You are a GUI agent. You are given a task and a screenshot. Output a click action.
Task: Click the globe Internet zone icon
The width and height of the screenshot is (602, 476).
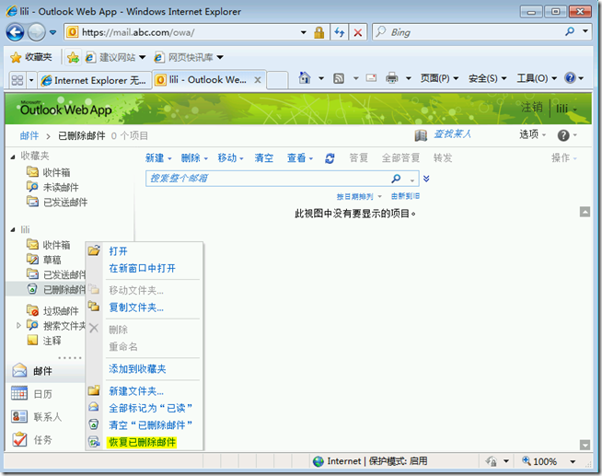318,461
